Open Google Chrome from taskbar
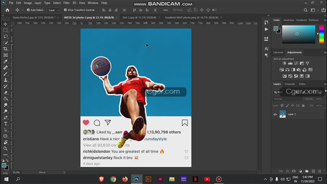 point(113,179)
